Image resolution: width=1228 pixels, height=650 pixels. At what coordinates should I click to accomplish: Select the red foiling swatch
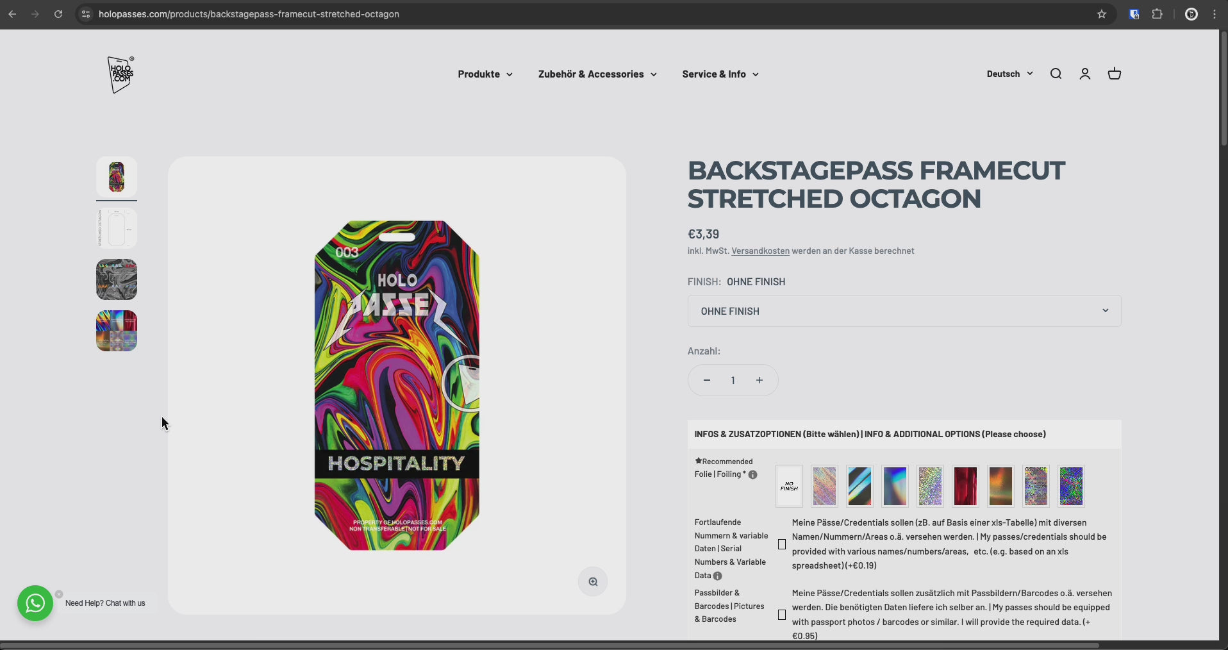[x=965, y=486]
